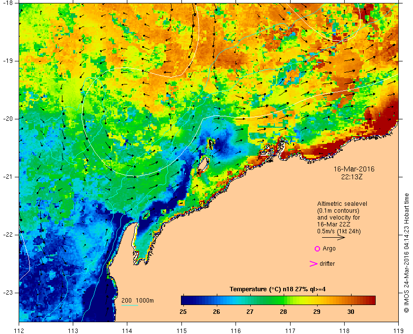This screenshot has height=334, width=413.
Task: Click the color bar value '27'
Action: [x=250, y=312]
